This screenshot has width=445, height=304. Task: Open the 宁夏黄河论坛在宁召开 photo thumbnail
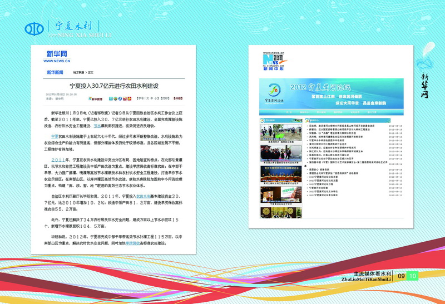pos(281,195)
